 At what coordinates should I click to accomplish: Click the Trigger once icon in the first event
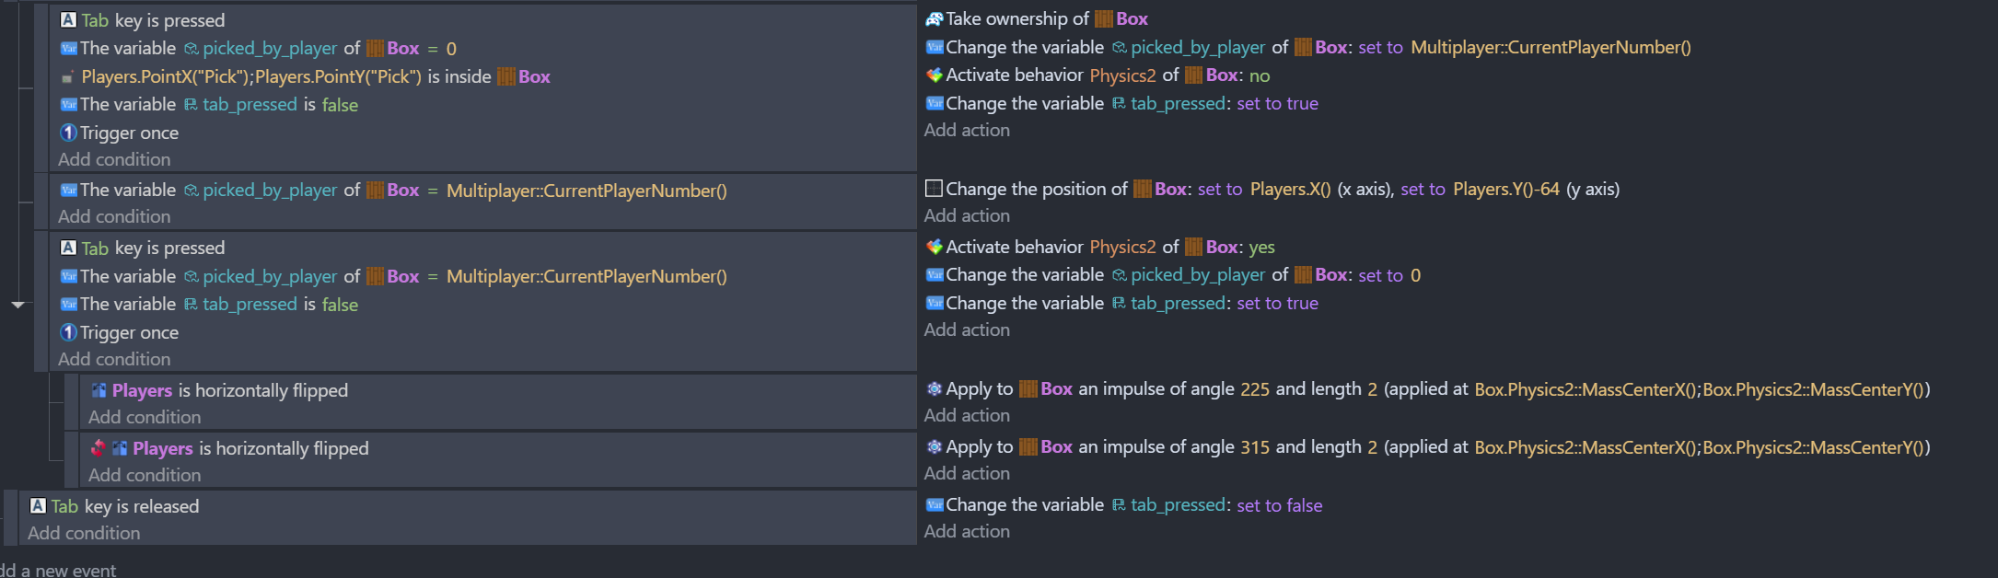click(68, 133)
